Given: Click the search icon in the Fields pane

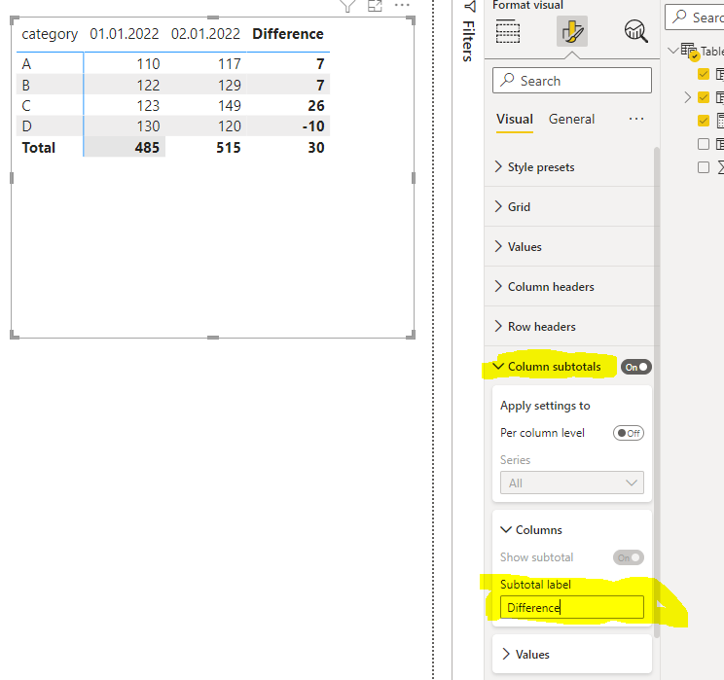Looking at the screenshot, I should tap(679, 17).
